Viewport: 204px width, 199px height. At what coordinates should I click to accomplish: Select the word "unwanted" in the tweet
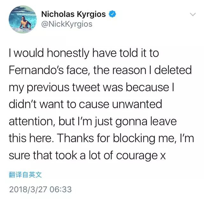click(137, 104)
